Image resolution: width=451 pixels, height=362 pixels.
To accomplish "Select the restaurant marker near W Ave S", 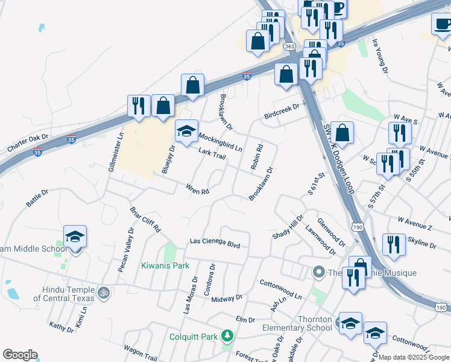I will pyautogui.click(x=400, y=134).
